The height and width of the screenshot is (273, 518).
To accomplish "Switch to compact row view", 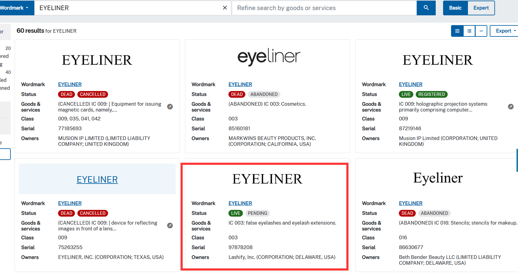I will click(x=481, y=31).
